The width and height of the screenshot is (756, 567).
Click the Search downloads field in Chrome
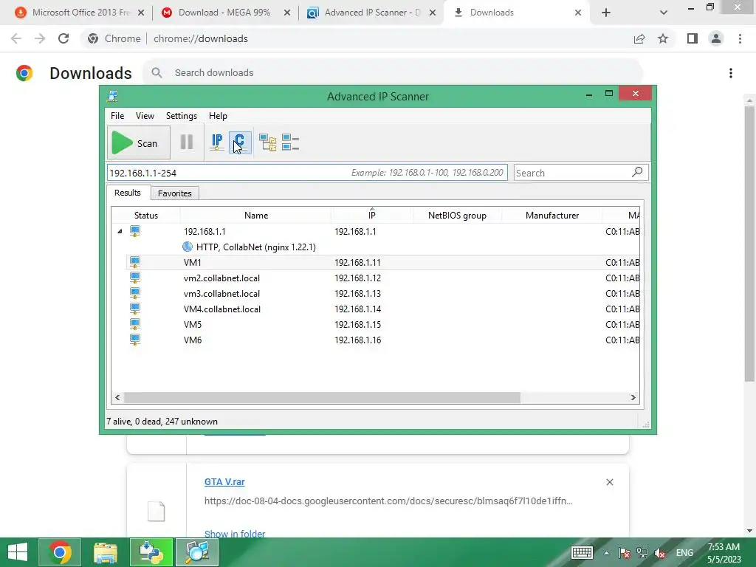(x=392, y=73)
